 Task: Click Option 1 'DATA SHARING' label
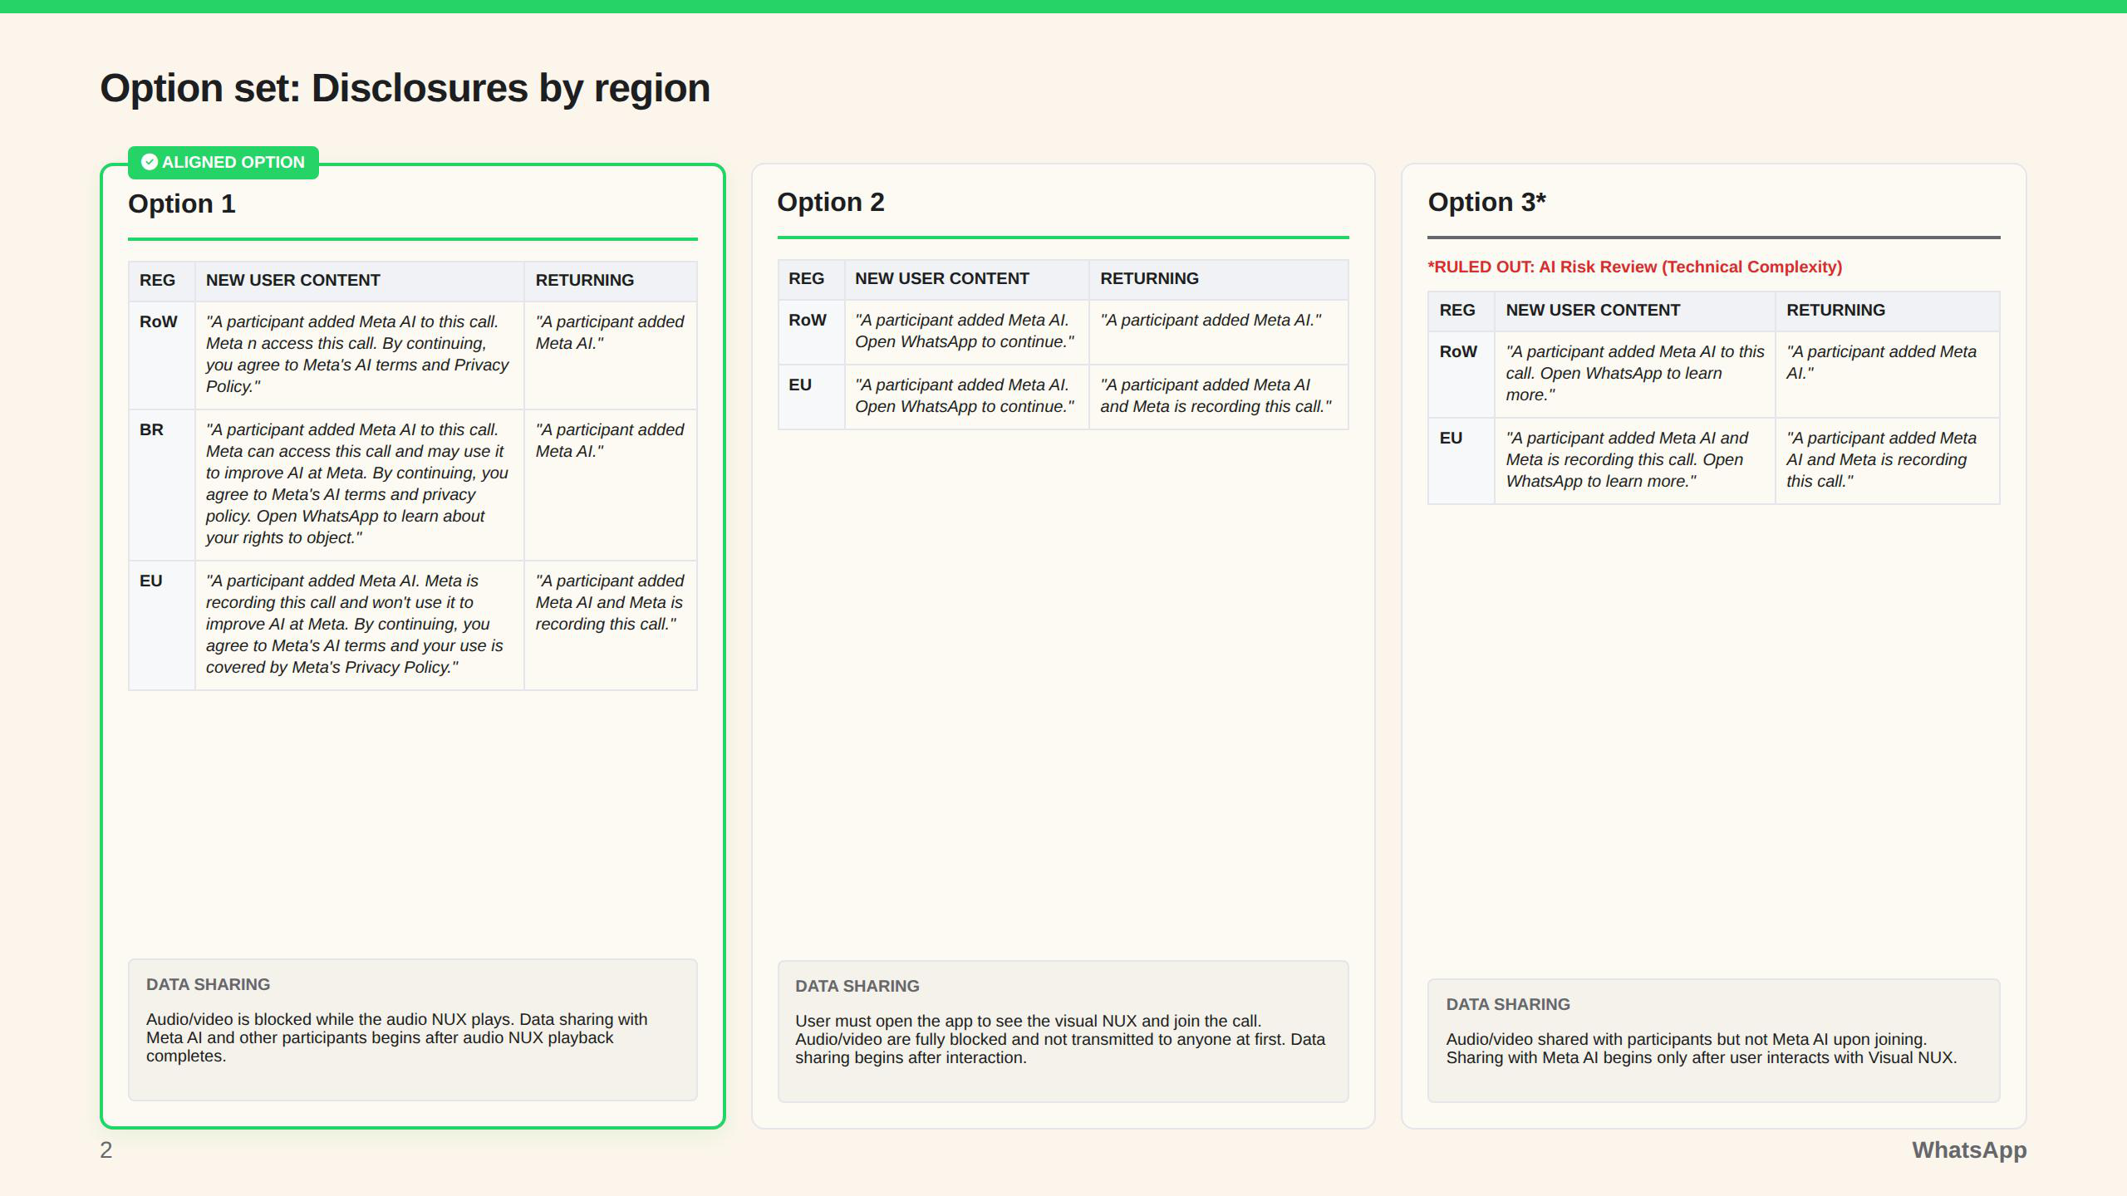208,985
